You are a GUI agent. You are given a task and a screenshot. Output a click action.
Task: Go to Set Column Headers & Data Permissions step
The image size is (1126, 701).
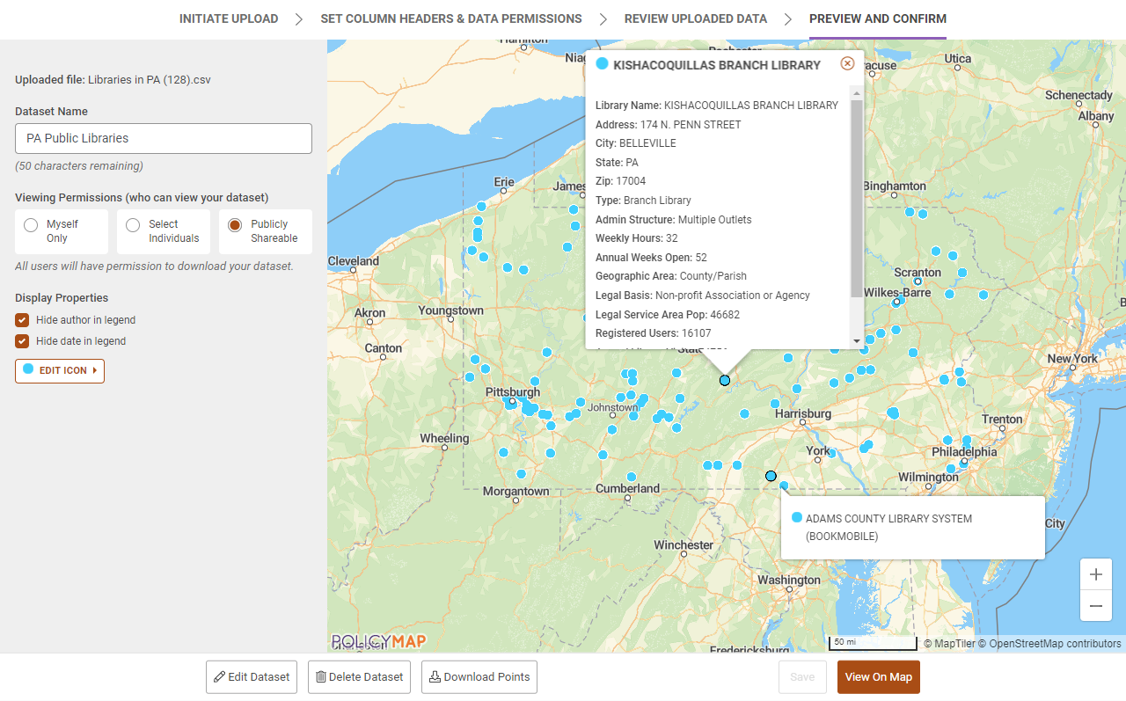coord(451,18)
